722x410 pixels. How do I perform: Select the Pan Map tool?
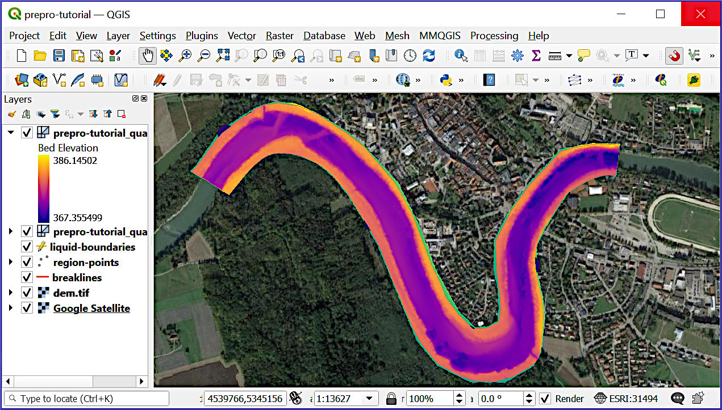pyautogui.click(x=147, y=56)
